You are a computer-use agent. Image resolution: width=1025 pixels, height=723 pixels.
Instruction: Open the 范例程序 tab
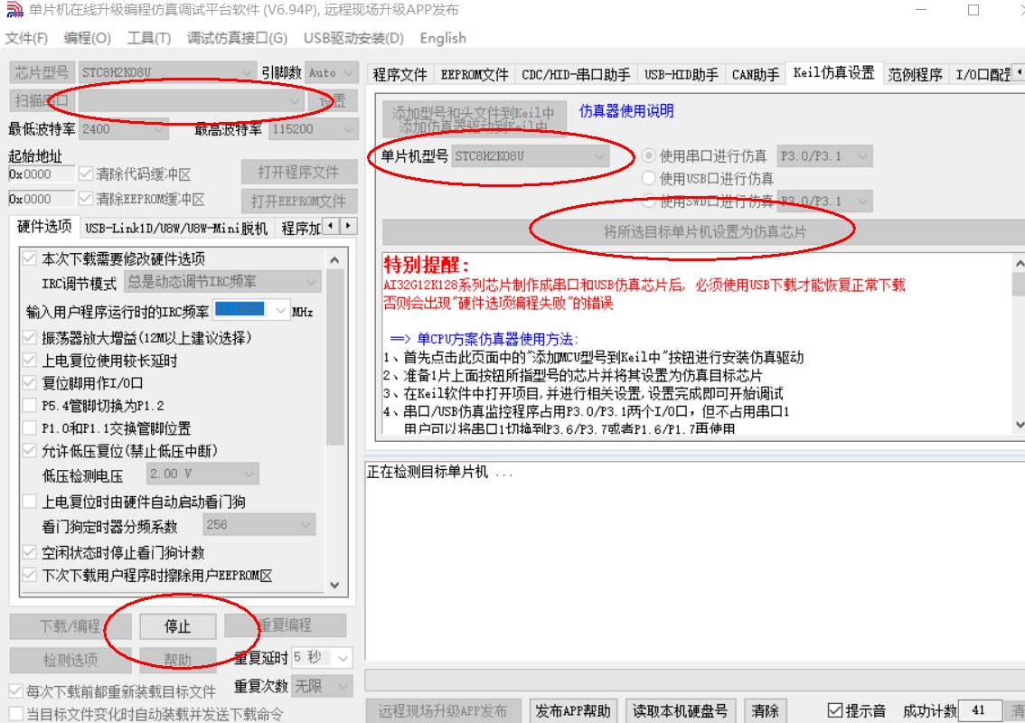pyautogui.click(x=915, y=74)
